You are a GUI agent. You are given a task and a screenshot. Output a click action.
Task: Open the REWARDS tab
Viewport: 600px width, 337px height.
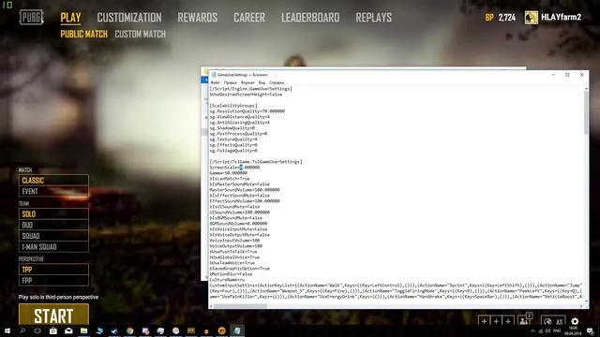pyautogui.click(x=198, y=18)
